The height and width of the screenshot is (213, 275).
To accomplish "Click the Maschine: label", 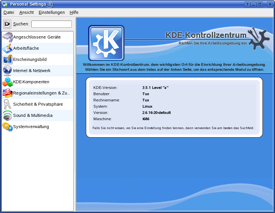I will tap(102, 119).
